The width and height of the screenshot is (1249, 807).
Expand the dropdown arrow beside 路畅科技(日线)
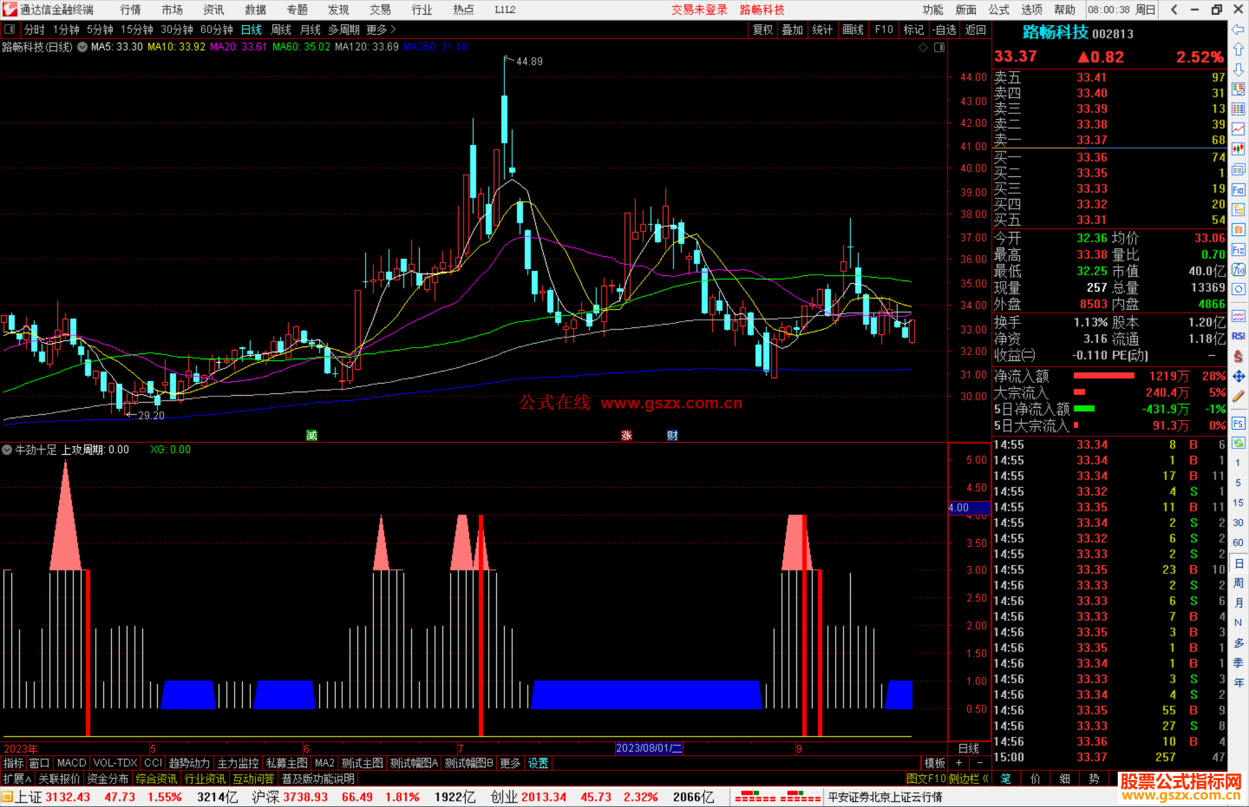(x=83, y=47)
